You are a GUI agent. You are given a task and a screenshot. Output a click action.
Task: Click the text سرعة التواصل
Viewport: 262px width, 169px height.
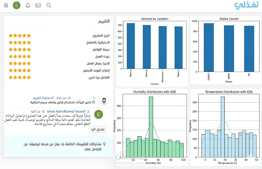[101, 49]
